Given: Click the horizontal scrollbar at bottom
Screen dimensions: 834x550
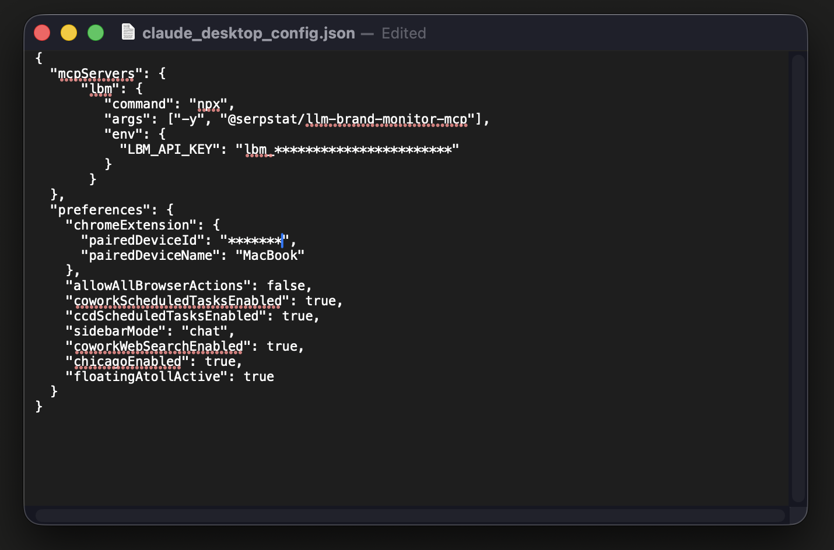Looking at the screenshot, I should [410, 516].
